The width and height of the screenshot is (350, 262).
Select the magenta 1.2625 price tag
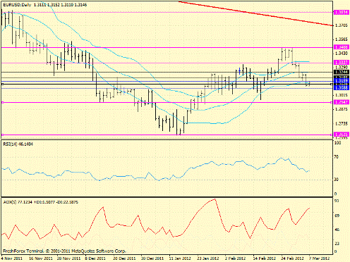342,135
